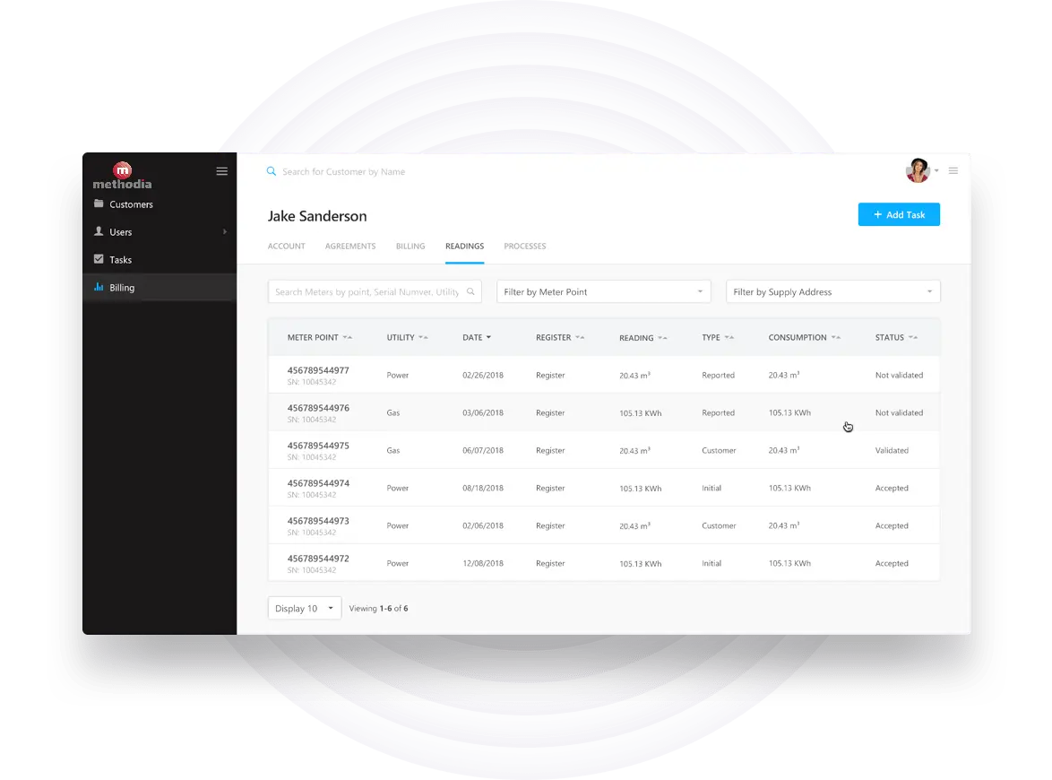
Task: Switch to the Account tab
Action: [x=287, y=247]
